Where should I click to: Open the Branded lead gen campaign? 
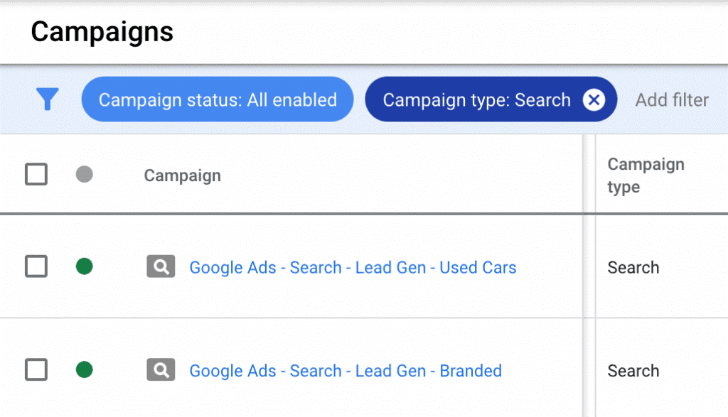(x=345, y=370)
